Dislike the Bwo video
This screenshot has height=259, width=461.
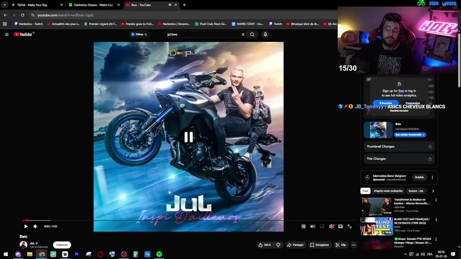pyautogui.click(x=278, y=245)
